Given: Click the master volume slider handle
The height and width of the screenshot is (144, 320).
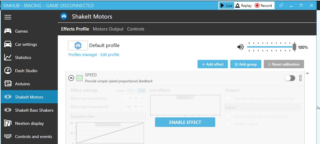Looking at the screenshot, I should coord(294,47).
